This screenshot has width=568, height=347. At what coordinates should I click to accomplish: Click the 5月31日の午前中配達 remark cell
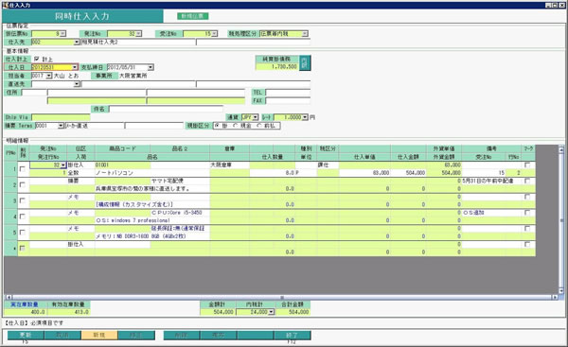point(491,181)
